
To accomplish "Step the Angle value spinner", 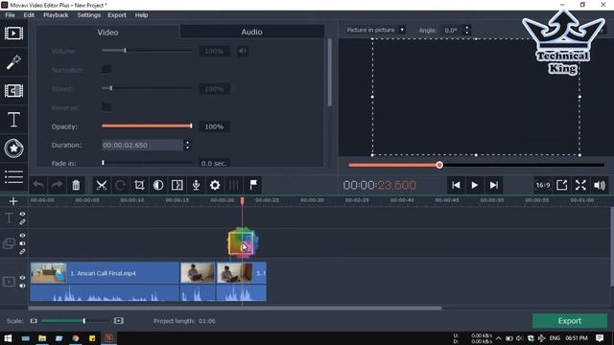I will coord(466,30).
